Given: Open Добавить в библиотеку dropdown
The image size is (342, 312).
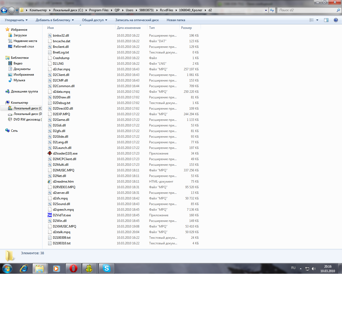Looking at the screenshot, I should (x=55, y=20).
